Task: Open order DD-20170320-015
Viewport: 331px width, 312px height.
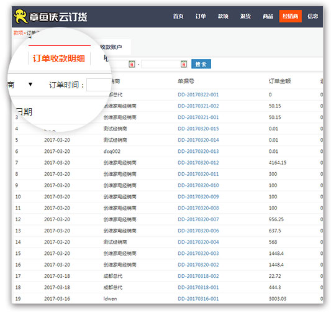Action: 198,129
